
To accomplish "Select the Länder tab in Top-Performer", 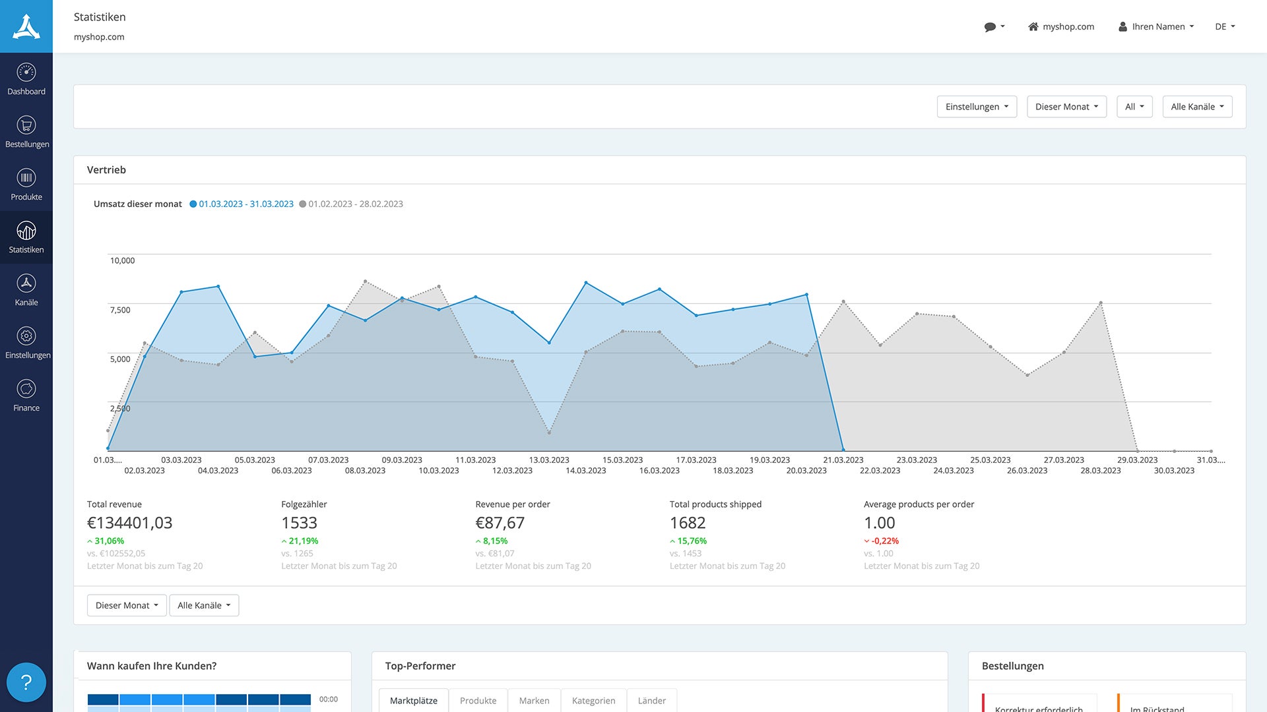I will pyautogui.click(x=651, y=700).
